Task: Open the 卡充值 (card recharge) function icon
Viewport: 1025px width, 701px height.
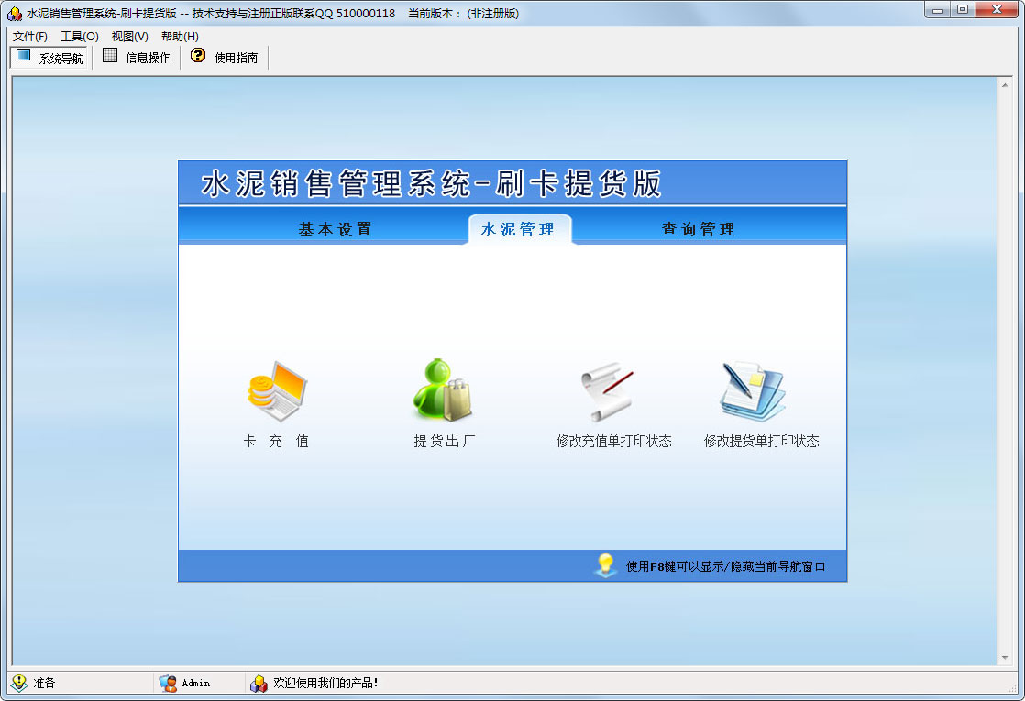Action: (x=277, y=389)
